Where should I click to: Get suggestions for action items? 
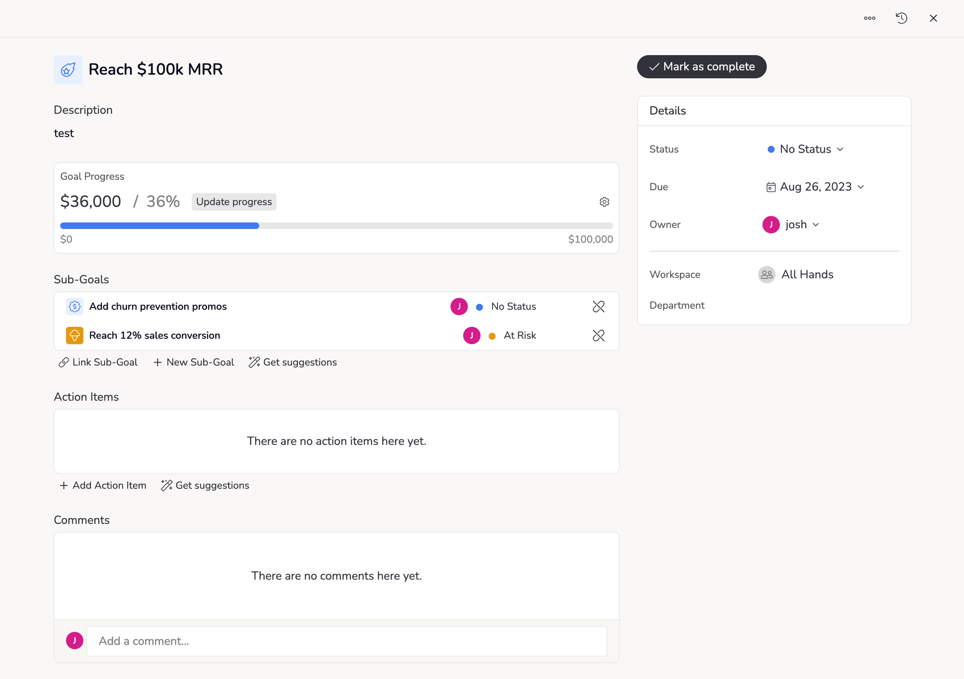(205, 485)
